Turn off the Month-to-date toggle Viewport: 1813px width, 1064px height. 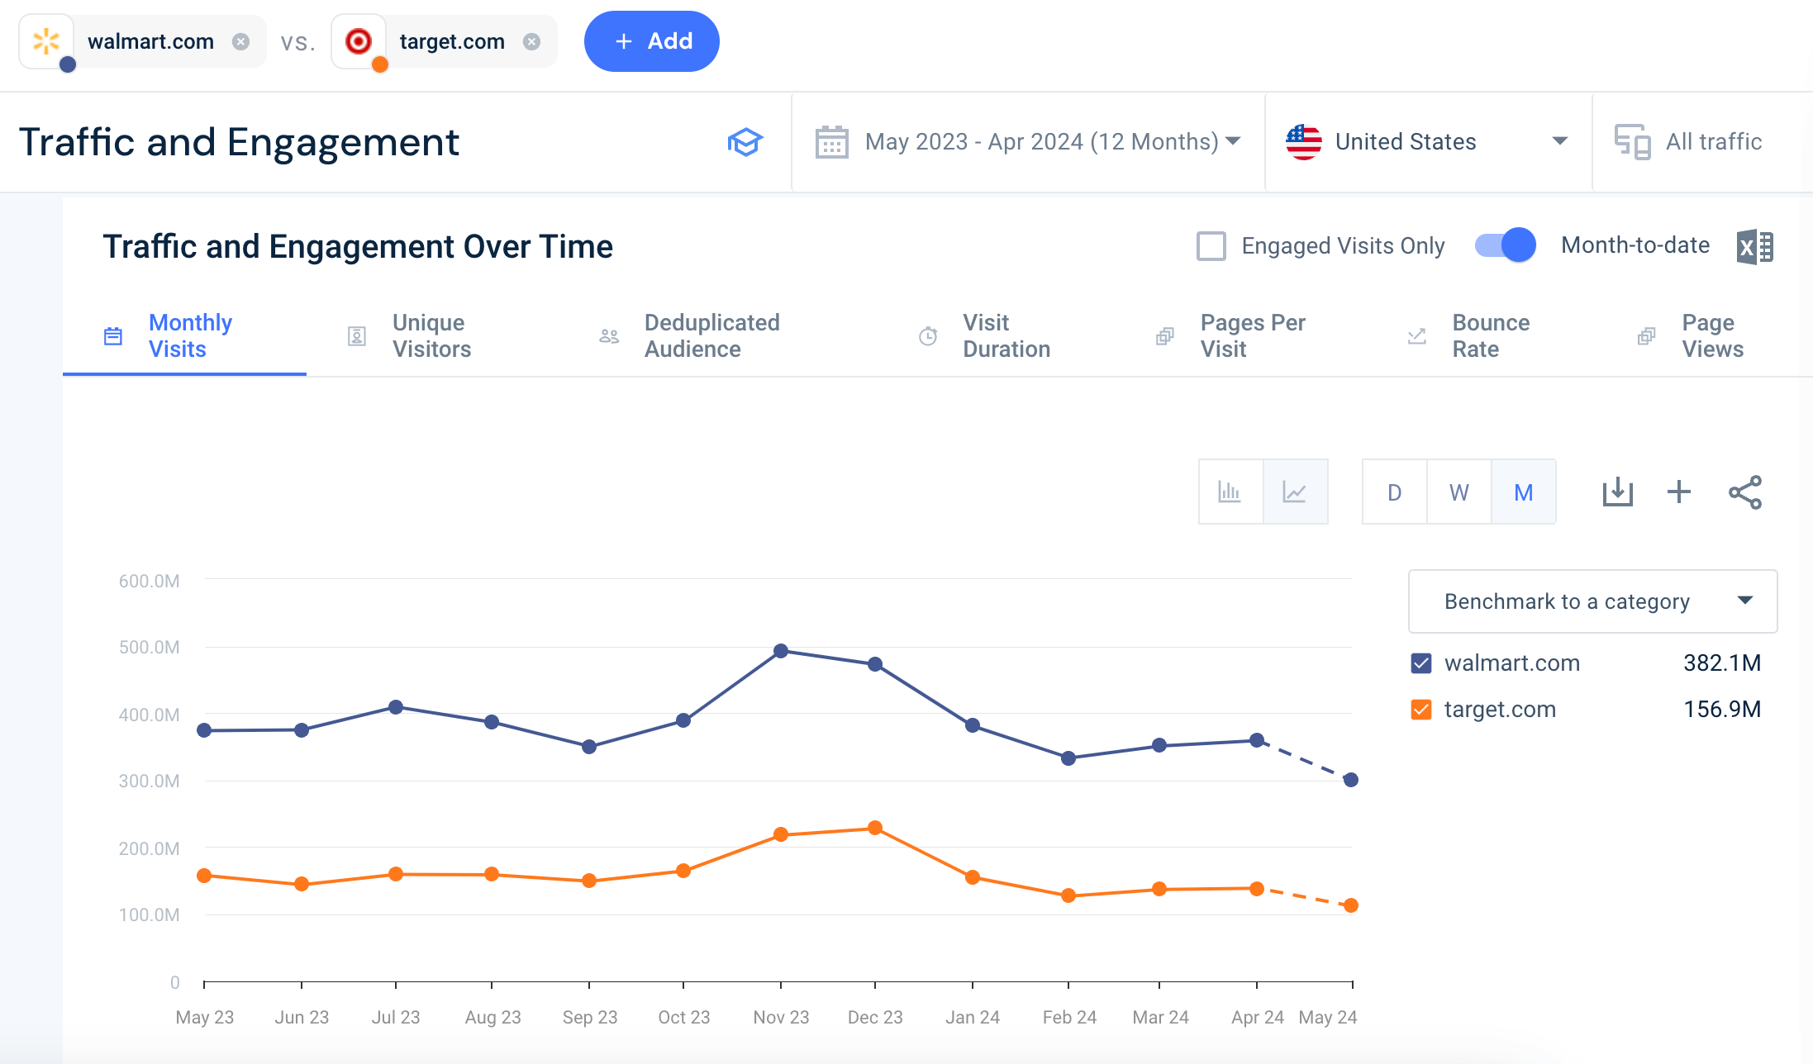coord(1505,245)
